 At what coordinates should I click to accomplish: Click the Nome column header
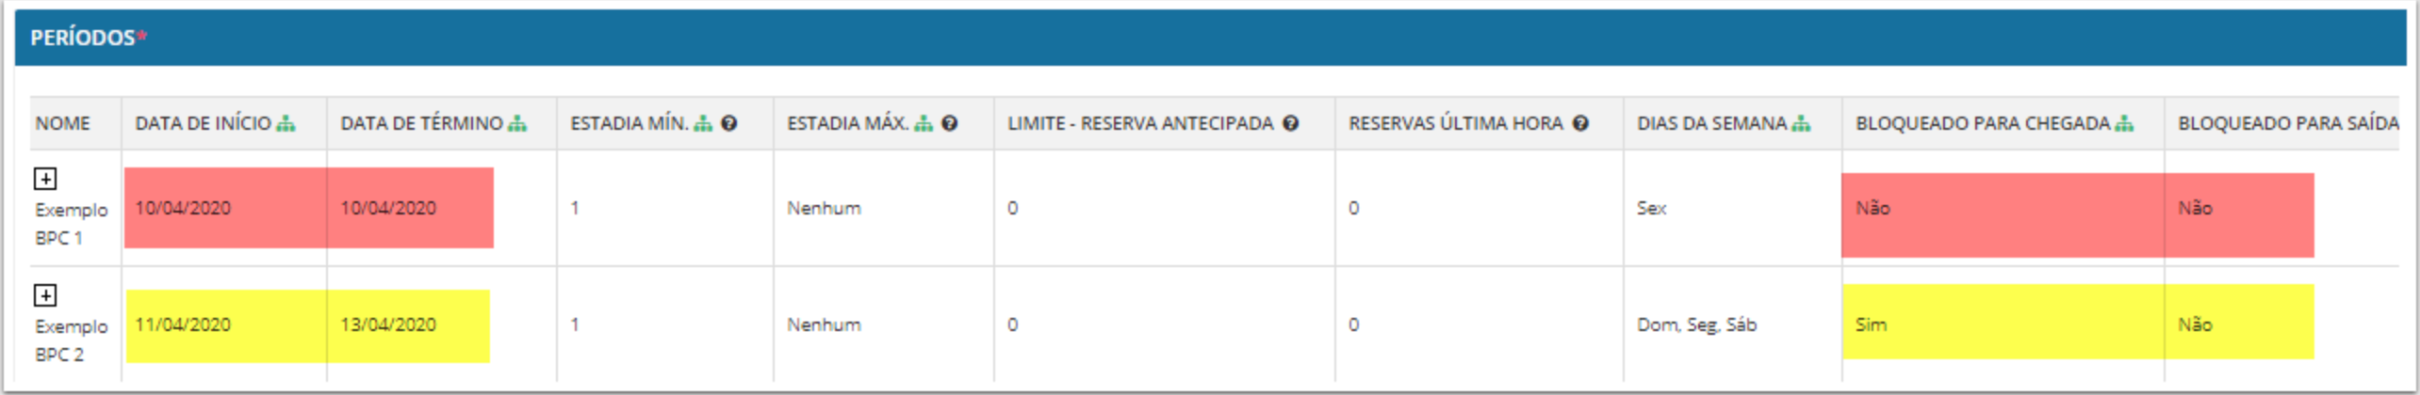tap(62, 123)
